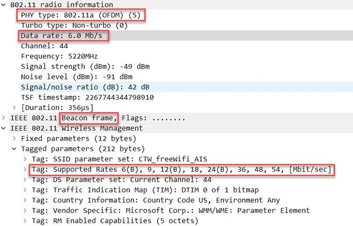Collapse the 802.11 radio information section

tap(4, 5)
